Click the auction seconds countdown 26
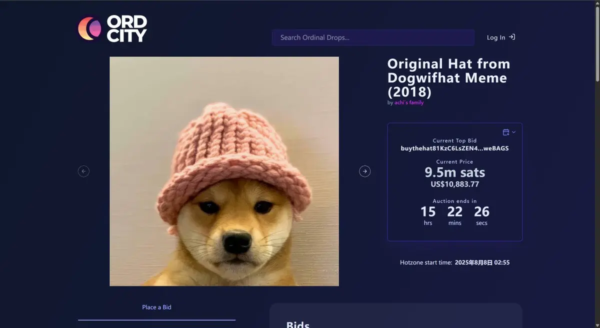Image resolution: width=600 pixels, height=328 pixels. [481, 211]
